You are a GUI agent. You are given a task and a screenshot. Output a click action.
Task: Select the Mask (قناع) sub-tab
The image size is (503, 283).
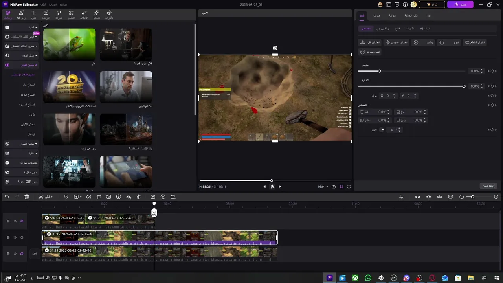coord(398,29)
